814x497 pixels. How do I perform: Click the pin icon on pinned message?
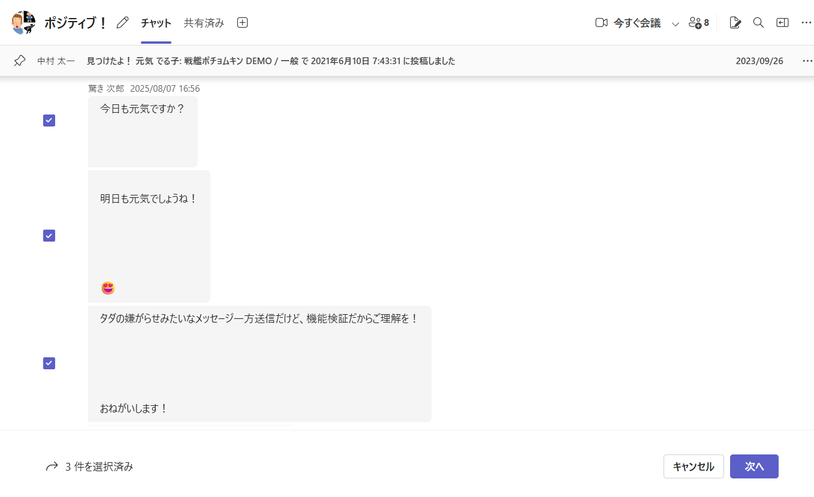tap(20, 61)
